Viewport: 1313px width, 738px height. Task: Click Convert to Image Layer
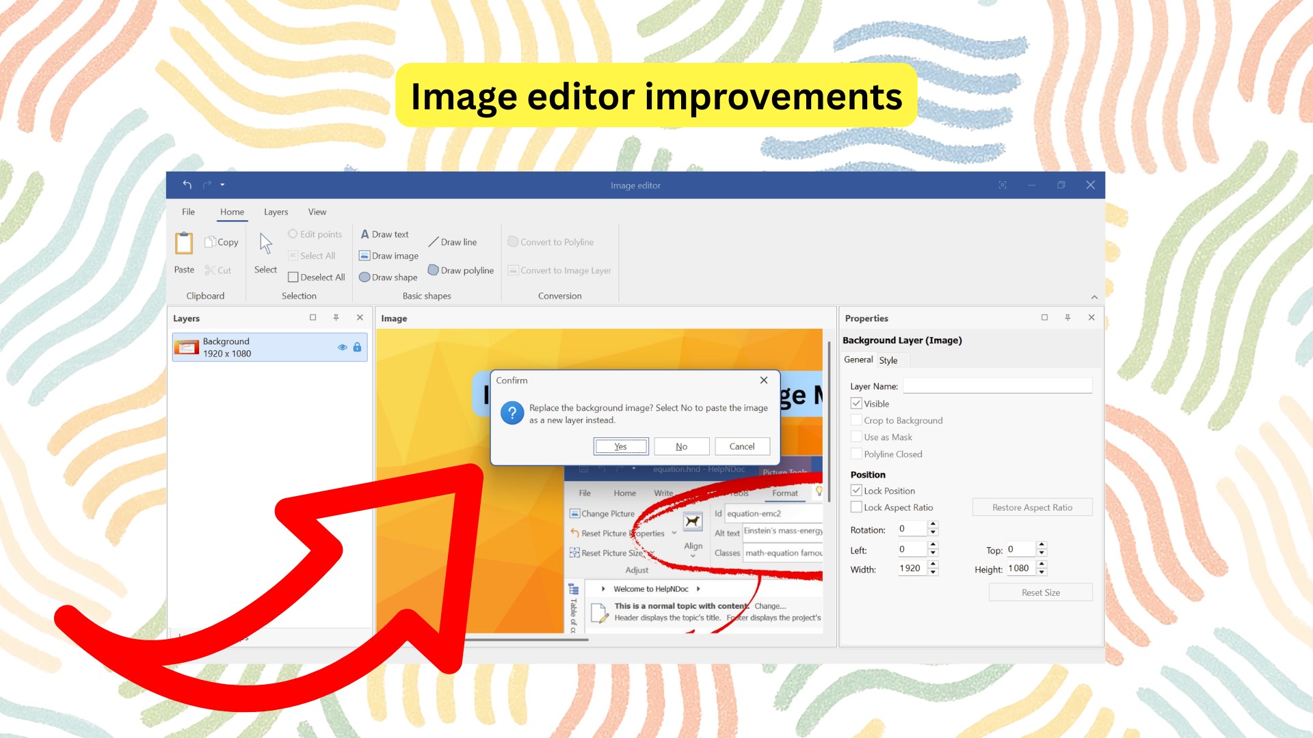pos(559,270)
